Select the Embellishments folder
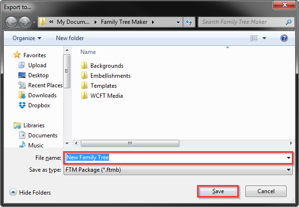Viewport: 299px width, 207px height. tap(111, 76)
